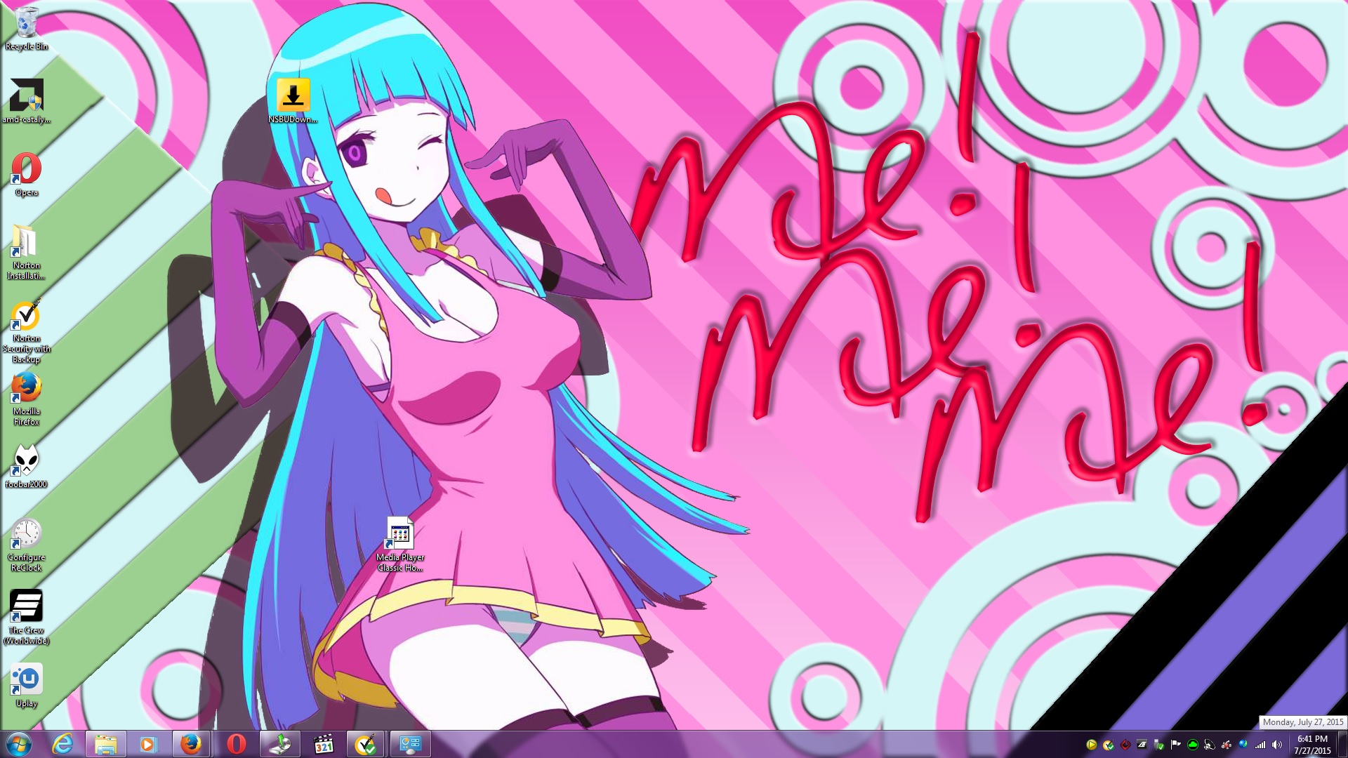Open the Windows Start menu orb
The width and height of the screenshot is (1348, 758).
click(x=19, y=744)
